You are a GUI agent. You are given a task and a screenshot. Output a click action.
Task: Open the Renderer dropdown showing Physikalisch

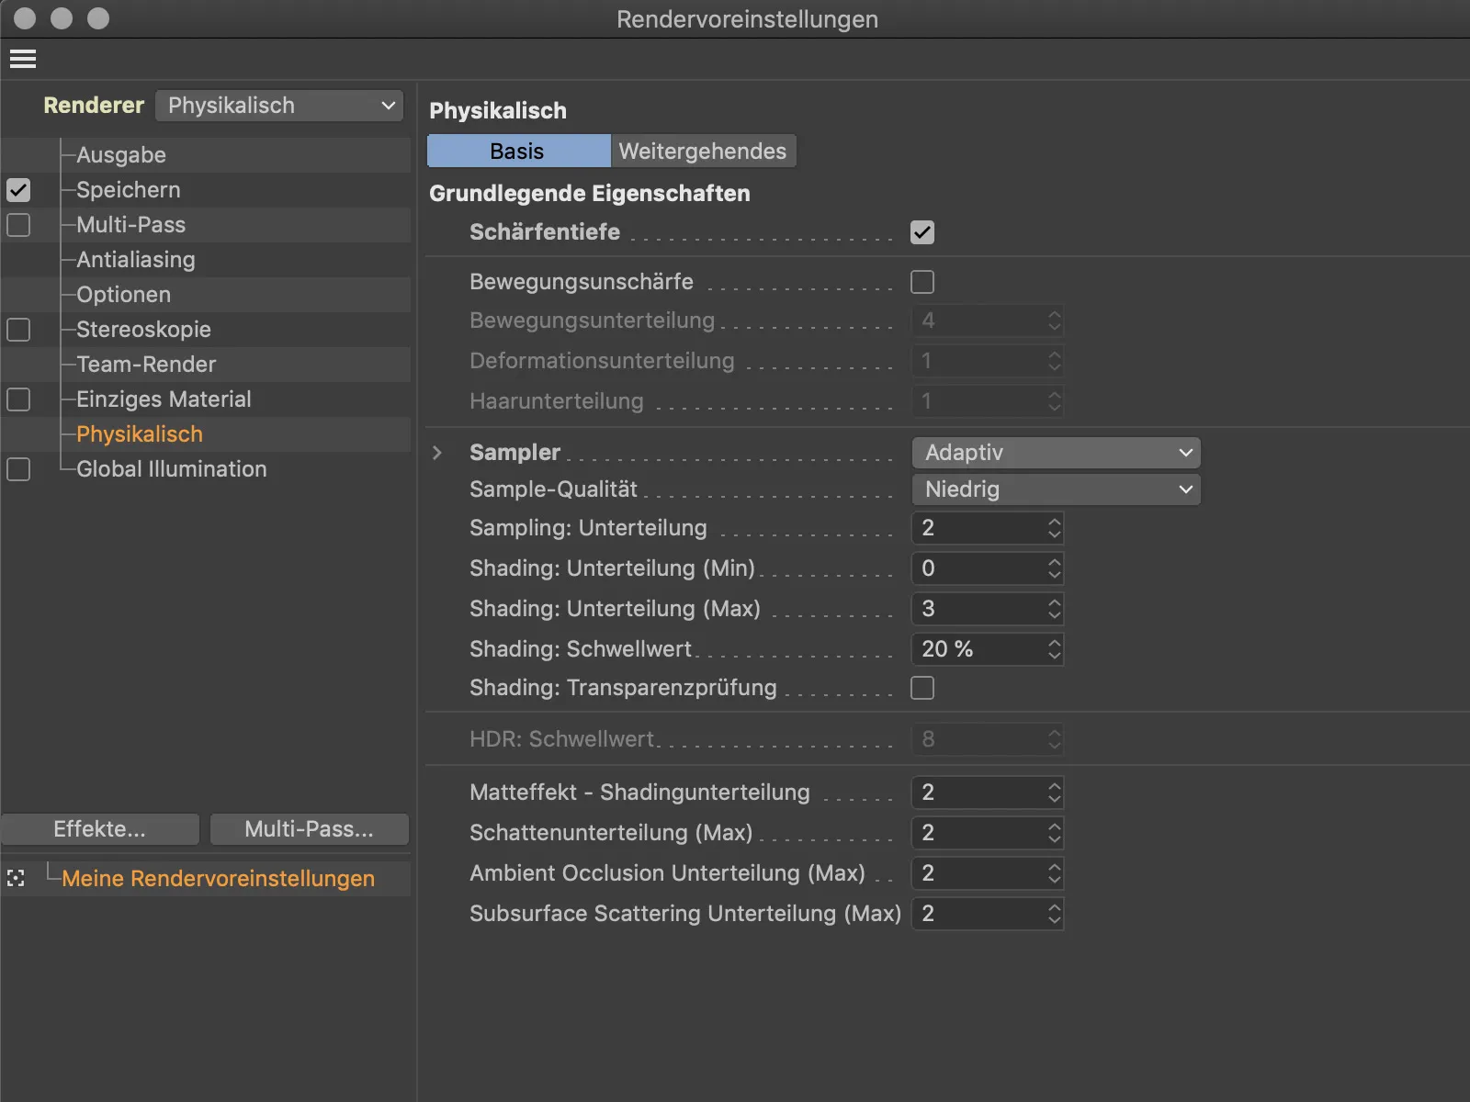[x=278, y=105]
